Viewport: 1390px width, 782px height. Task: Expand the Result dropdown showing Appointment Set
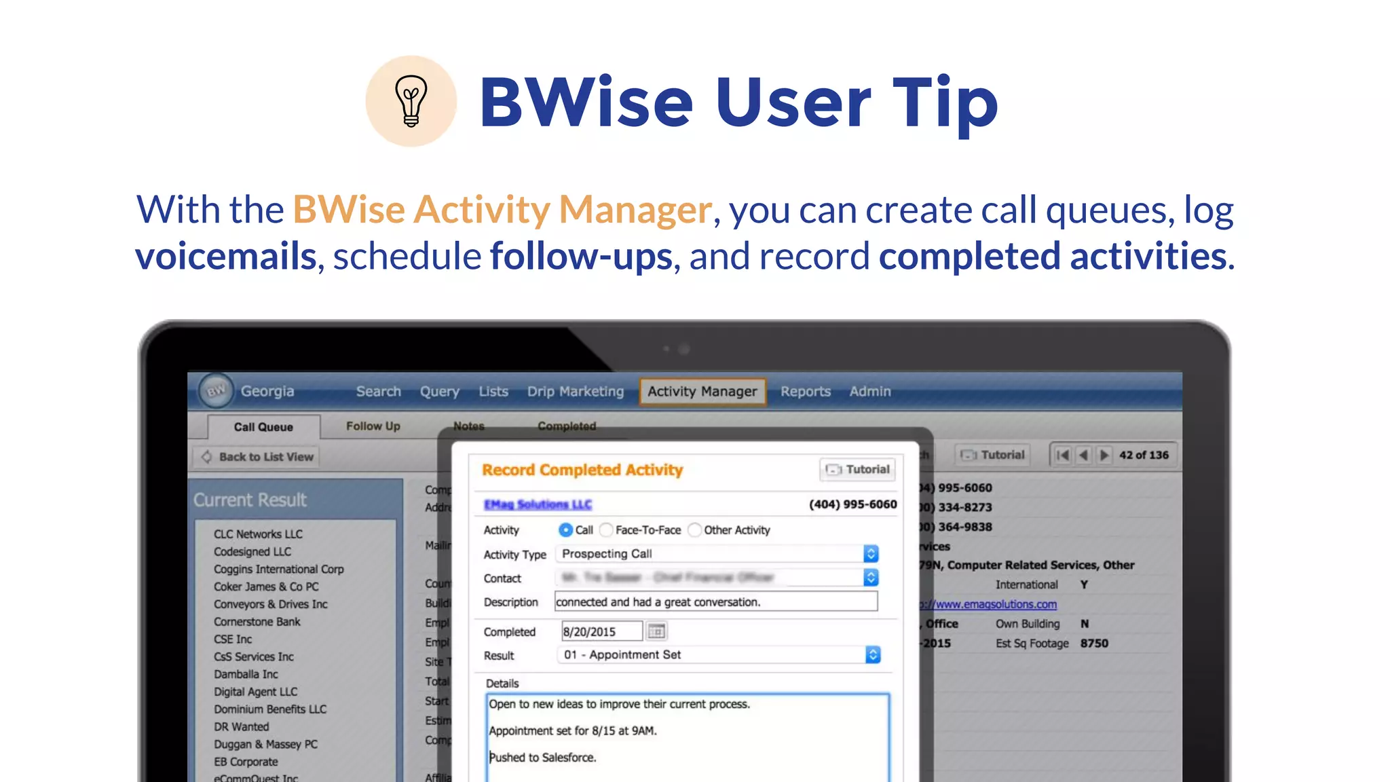(x=873, y=655)
